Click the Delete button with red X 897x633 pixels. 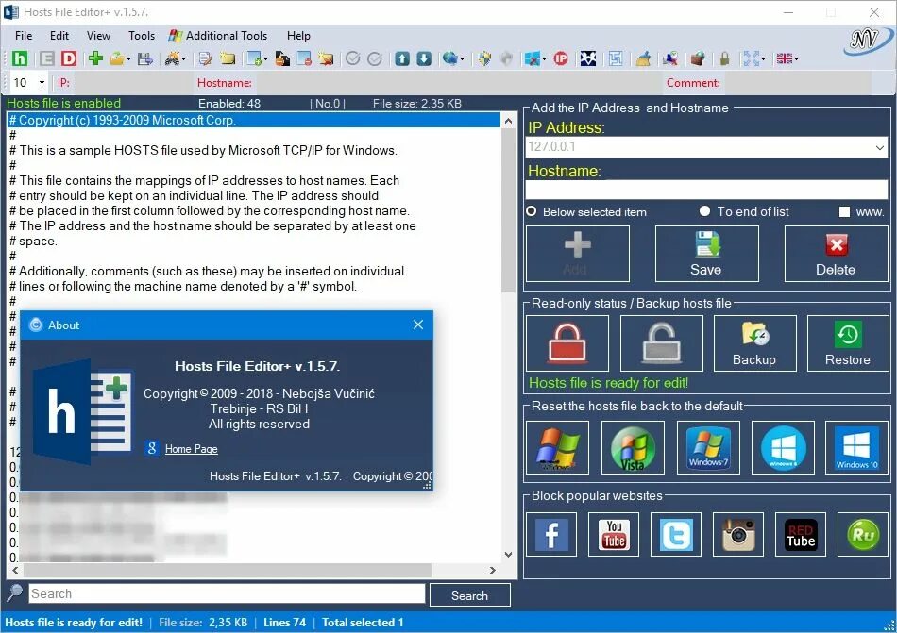coord(837,254)
